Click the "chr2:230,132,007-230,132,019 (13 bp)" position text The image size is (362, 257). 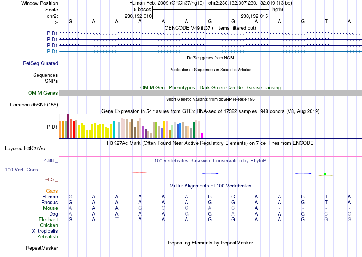click(x=250, y=3)
